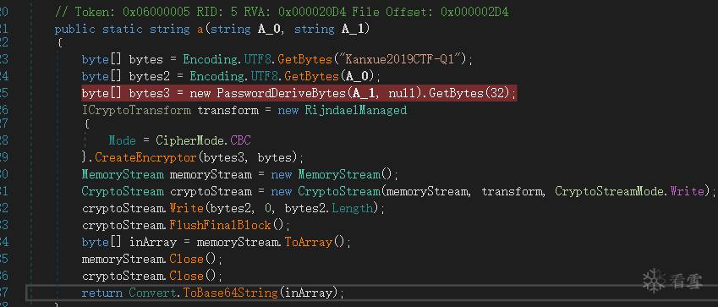The height and width of the screenshot is (307, 718).
Task: Click the CreateEncryptor method call
Action: point(145,157)
